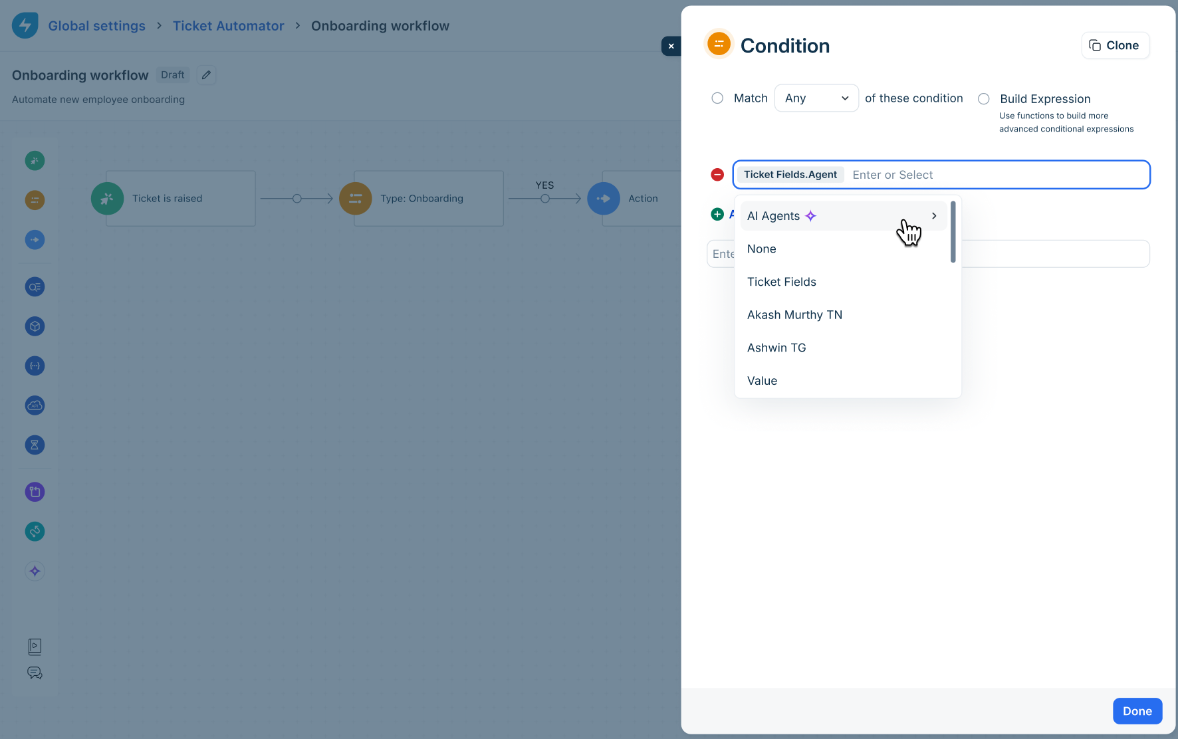The image size is (1178, 739).
Task: Select the Build Expression radio button
Action: coord(984,99)
